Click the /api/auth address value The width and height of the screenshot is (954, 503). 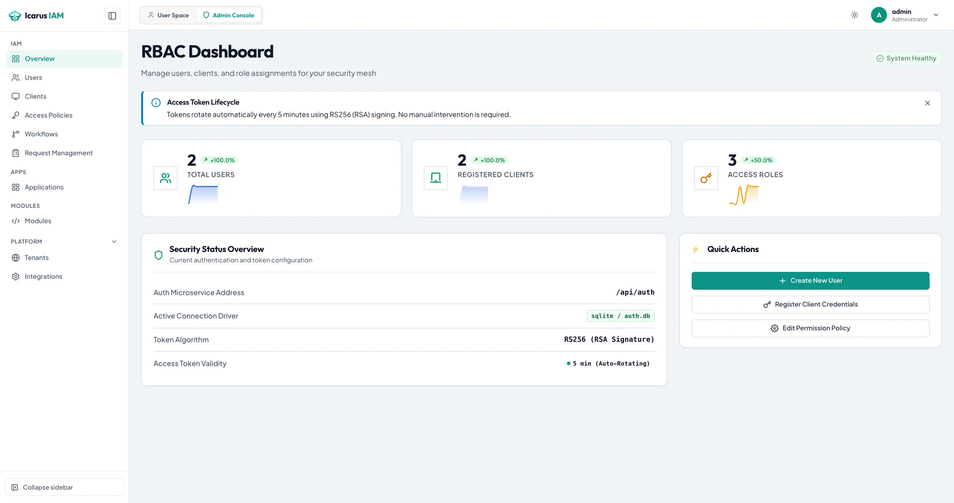coord(635,292)
